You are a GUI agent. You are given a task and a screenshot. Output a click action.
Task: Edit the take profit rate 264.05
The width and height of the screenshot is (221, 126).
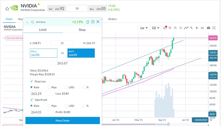42,112
